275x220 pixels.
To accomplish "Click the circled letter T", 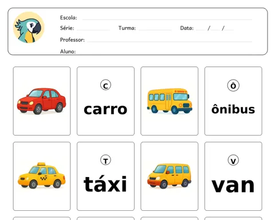I will [x=105, y=160].
